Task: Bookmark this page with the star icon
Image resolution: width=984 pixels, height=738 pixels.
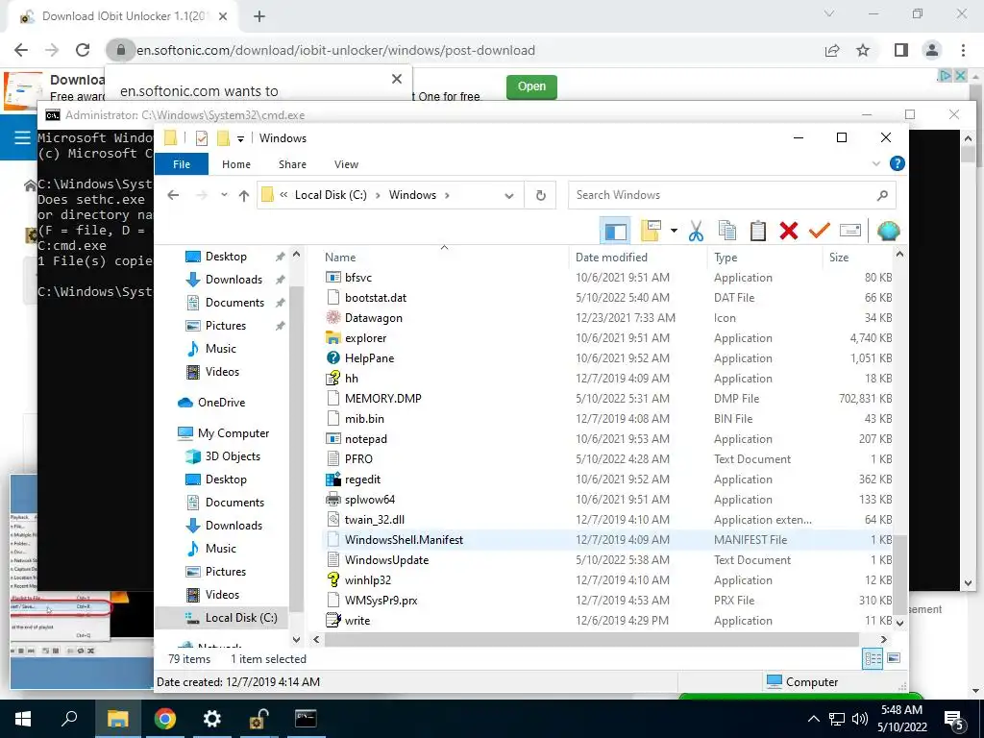Action: (864, 50)
